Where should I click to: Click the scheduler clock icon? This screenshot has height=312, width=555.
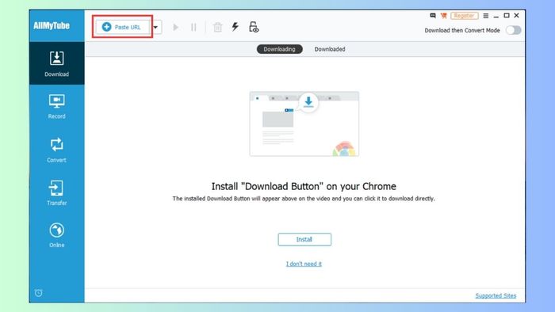click(x=39, y=292)
